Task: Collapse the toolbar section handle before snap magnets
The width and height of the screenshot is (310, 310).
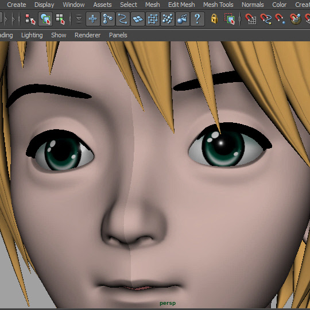Action: pyautogui.click(x=240, y=19)
